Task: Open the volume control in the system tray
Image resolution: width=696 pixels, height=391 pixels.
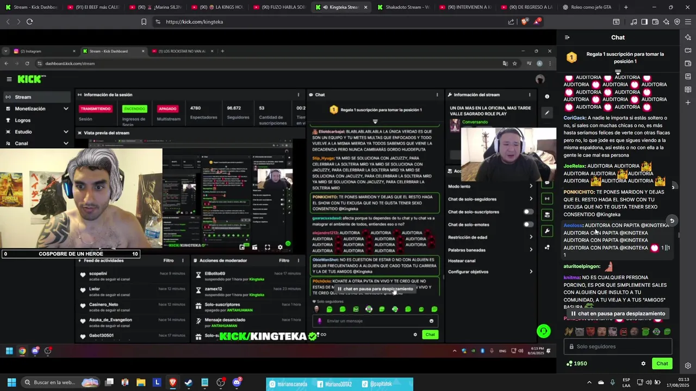Action: [649, 382]
